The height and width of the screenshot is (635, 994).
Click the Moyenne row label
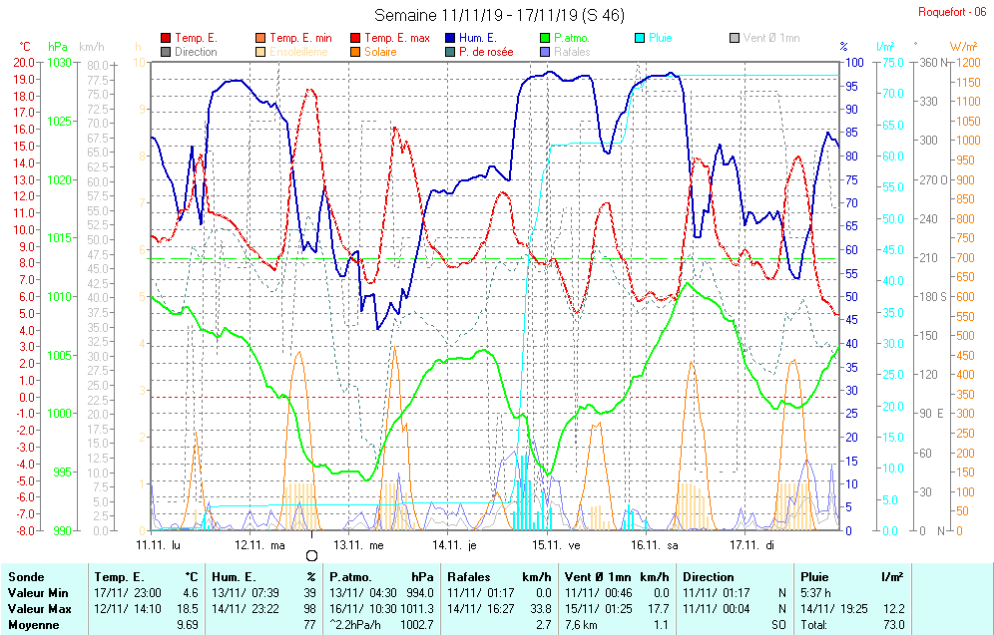33,625
